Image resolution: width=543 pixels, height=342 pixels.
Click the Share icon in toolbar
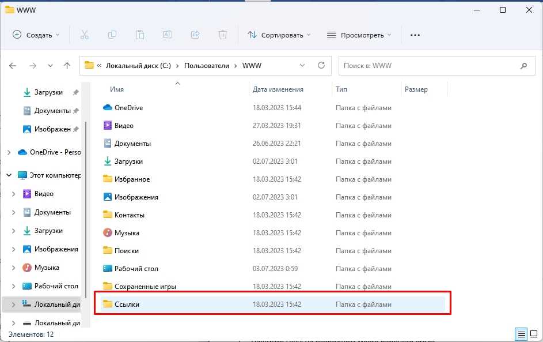[195, 35]
